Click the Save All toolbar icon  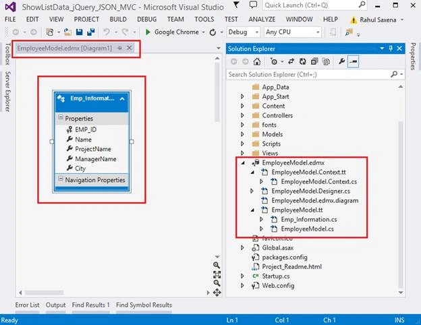pos(91,32)
